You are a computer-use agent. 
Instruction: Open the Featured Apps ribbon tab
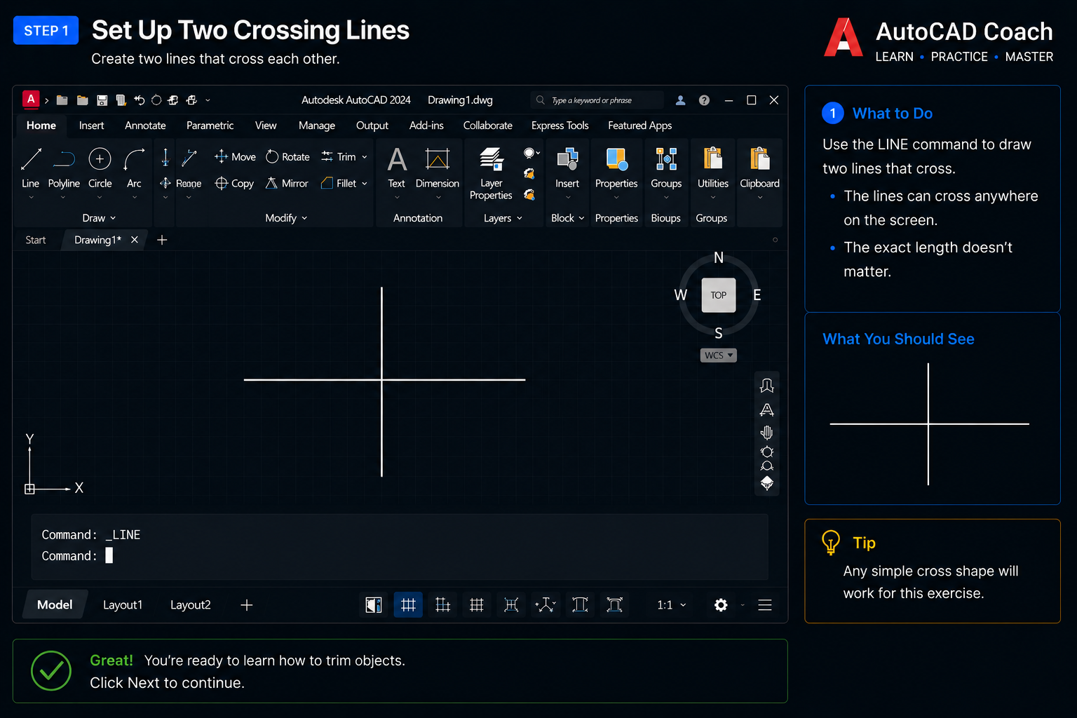[639, 126]
